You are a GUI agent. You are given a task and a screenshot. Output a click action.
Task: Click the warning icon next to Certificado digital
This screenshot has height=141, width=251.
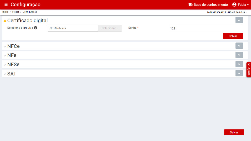click(x=5, y=21)
